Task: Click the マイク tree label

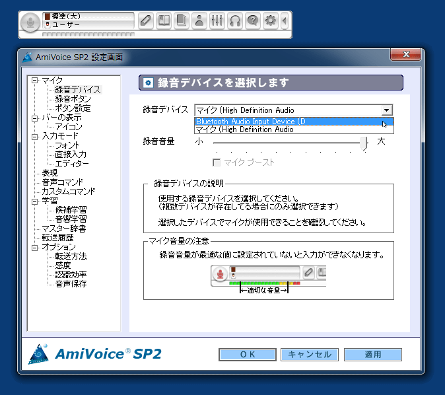Action: [52, 81]
